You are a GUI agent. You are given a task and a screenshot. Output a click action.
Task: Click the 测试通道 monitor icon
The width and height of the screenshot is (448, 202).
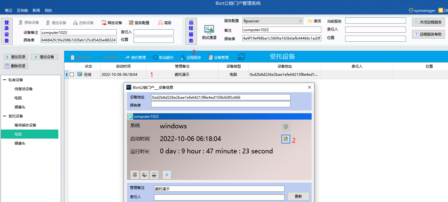pos(209,30)
